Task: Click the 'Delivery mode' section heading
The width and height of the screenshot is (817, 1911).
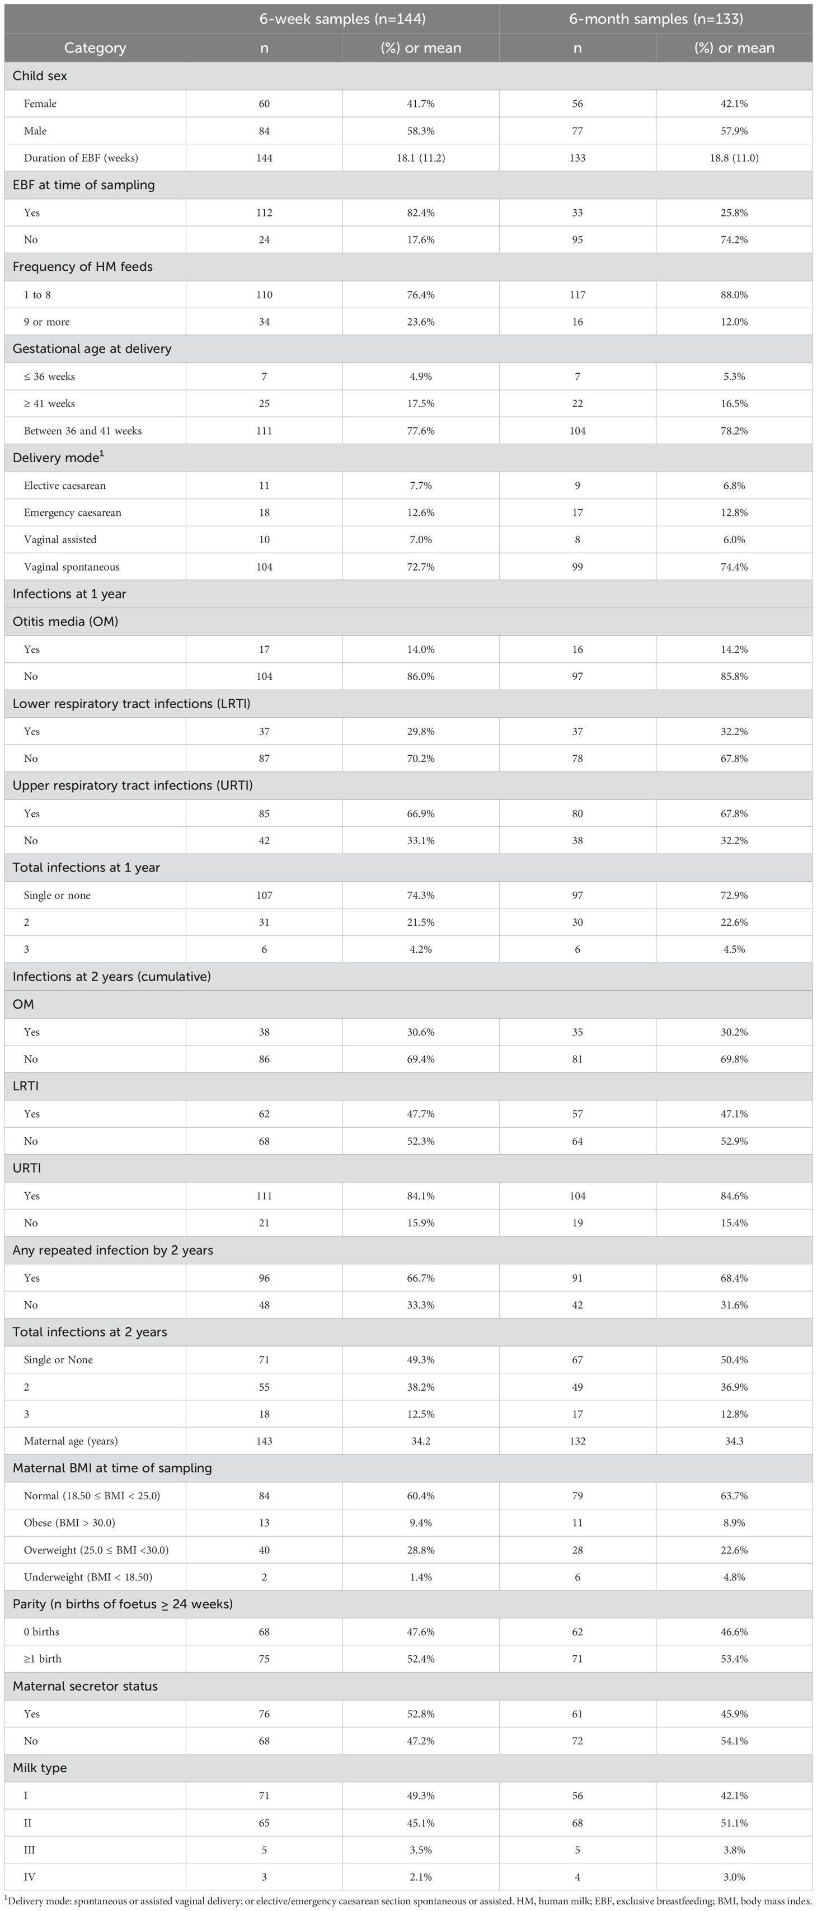Action: (x=55, y=458)
